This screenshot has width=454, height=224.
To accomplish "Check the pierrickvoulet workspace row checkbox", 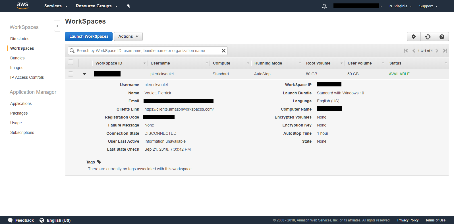I will tap(71, 74).
